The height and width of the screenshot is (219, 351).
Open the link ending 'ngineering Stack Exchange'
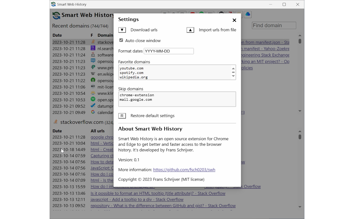pyautogui.click(x=265, y=55)
